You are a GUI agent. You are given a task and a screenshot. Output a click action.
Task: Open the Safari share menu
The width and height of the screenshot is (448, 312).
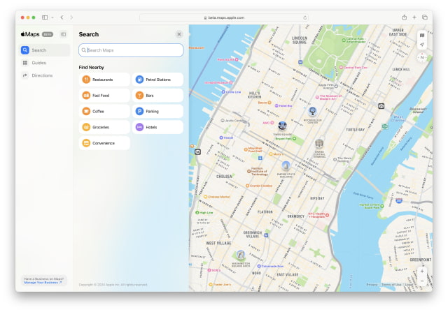point(405,17)
